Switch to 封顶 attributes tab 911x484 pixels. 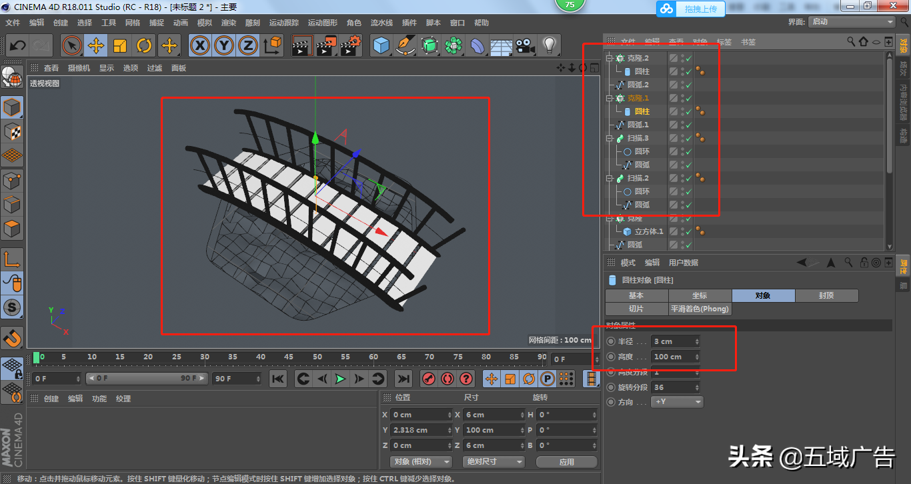click(826, 295)
